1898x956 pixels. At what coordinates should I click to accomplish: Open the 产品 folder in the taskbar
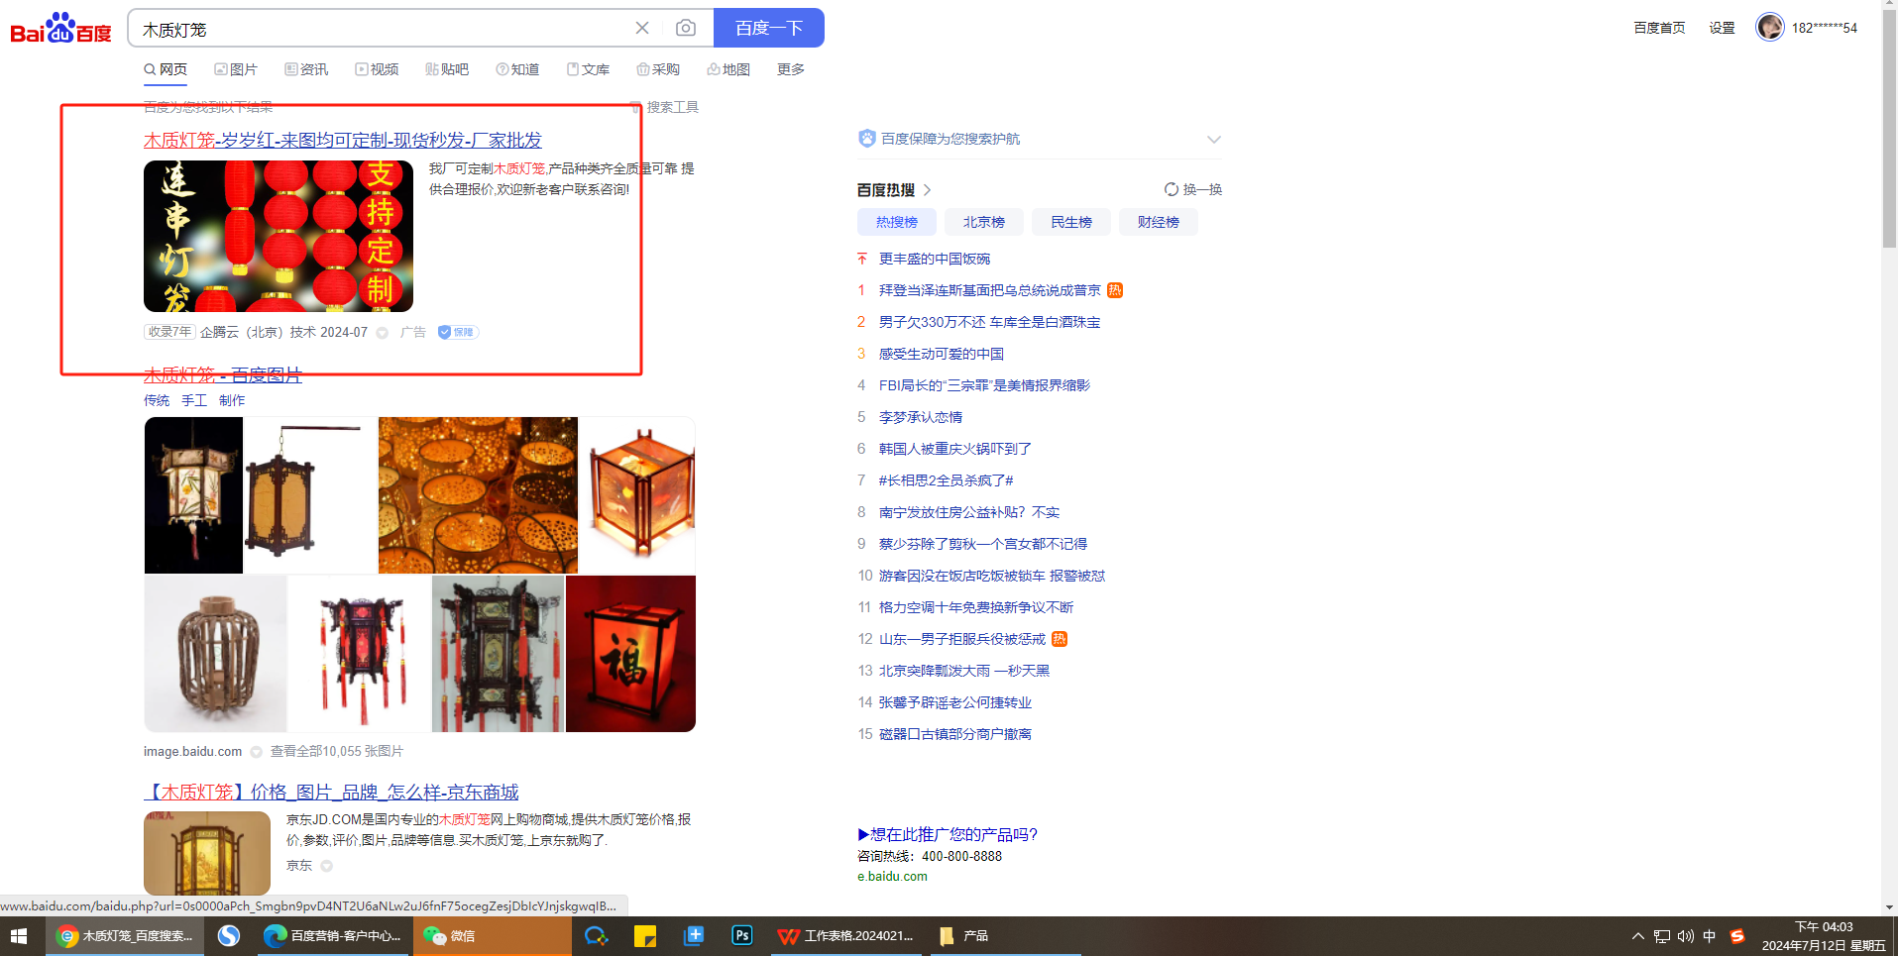pos(1005,936)
